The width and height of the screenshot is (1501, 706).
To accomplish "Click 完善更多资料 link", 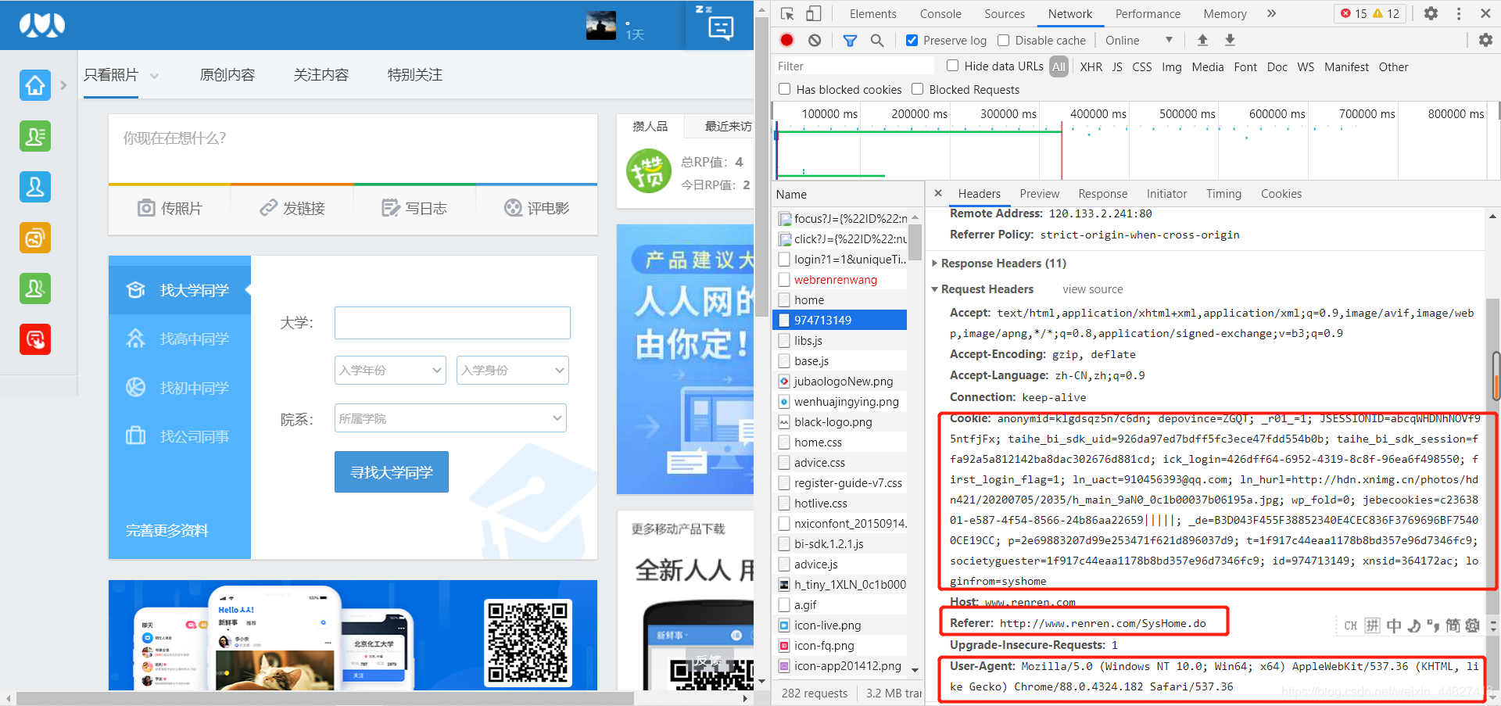I will click(167, 530).
